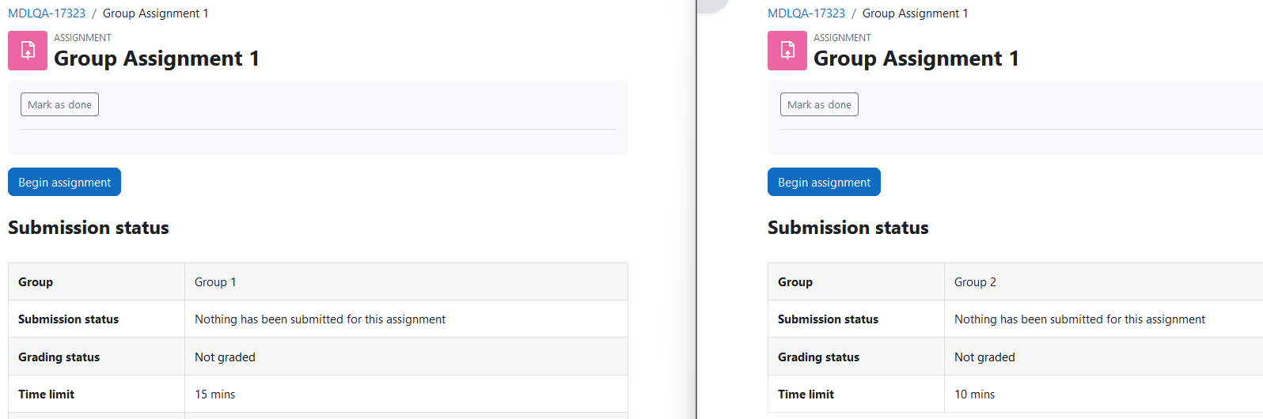1263x419 pixels.
Task: Select the '10 mins' time limit value
Action: coord(975,394)
